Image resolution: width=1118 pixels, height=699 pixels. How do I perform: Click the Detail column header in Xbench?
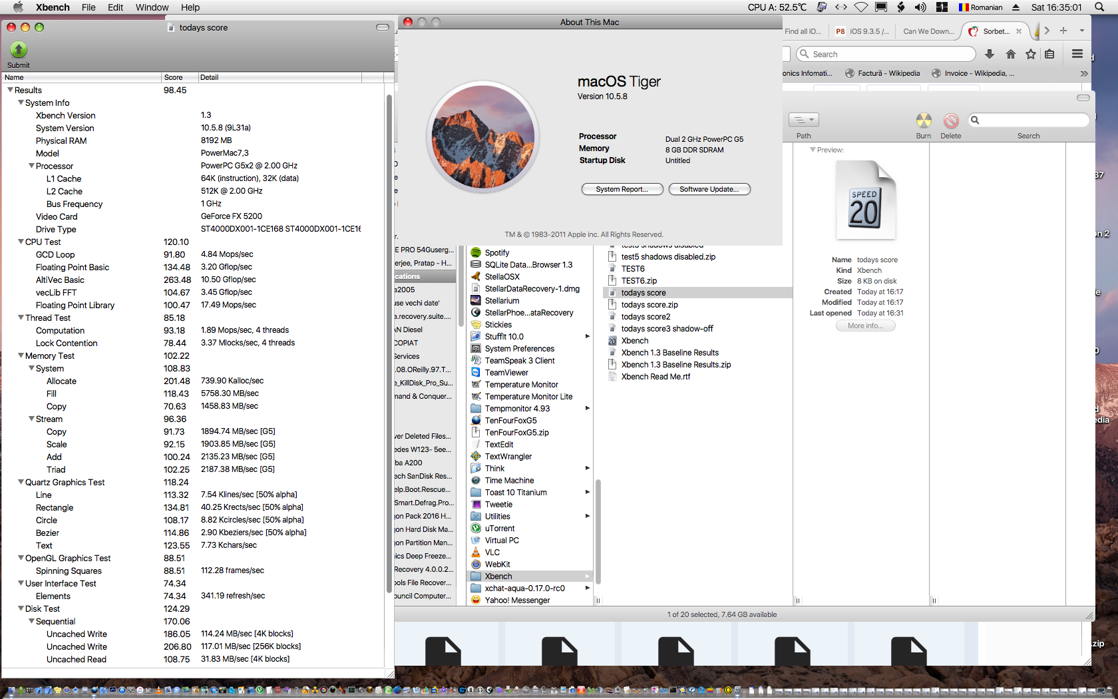[x=279, y=77]
